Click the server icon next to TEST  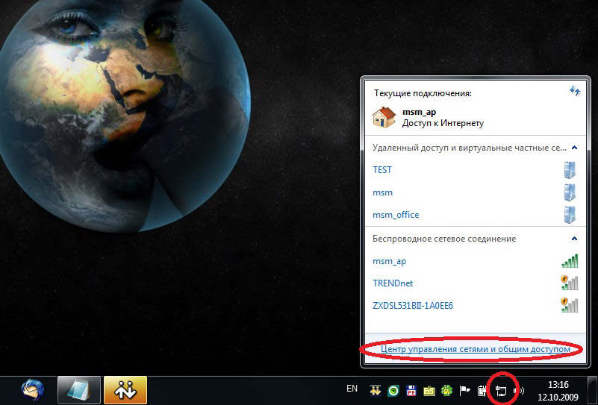coord(570,170)
